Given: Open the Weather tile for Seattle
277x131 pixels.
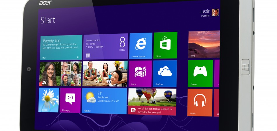Looking at the screenshot, I should click(104, 100).
